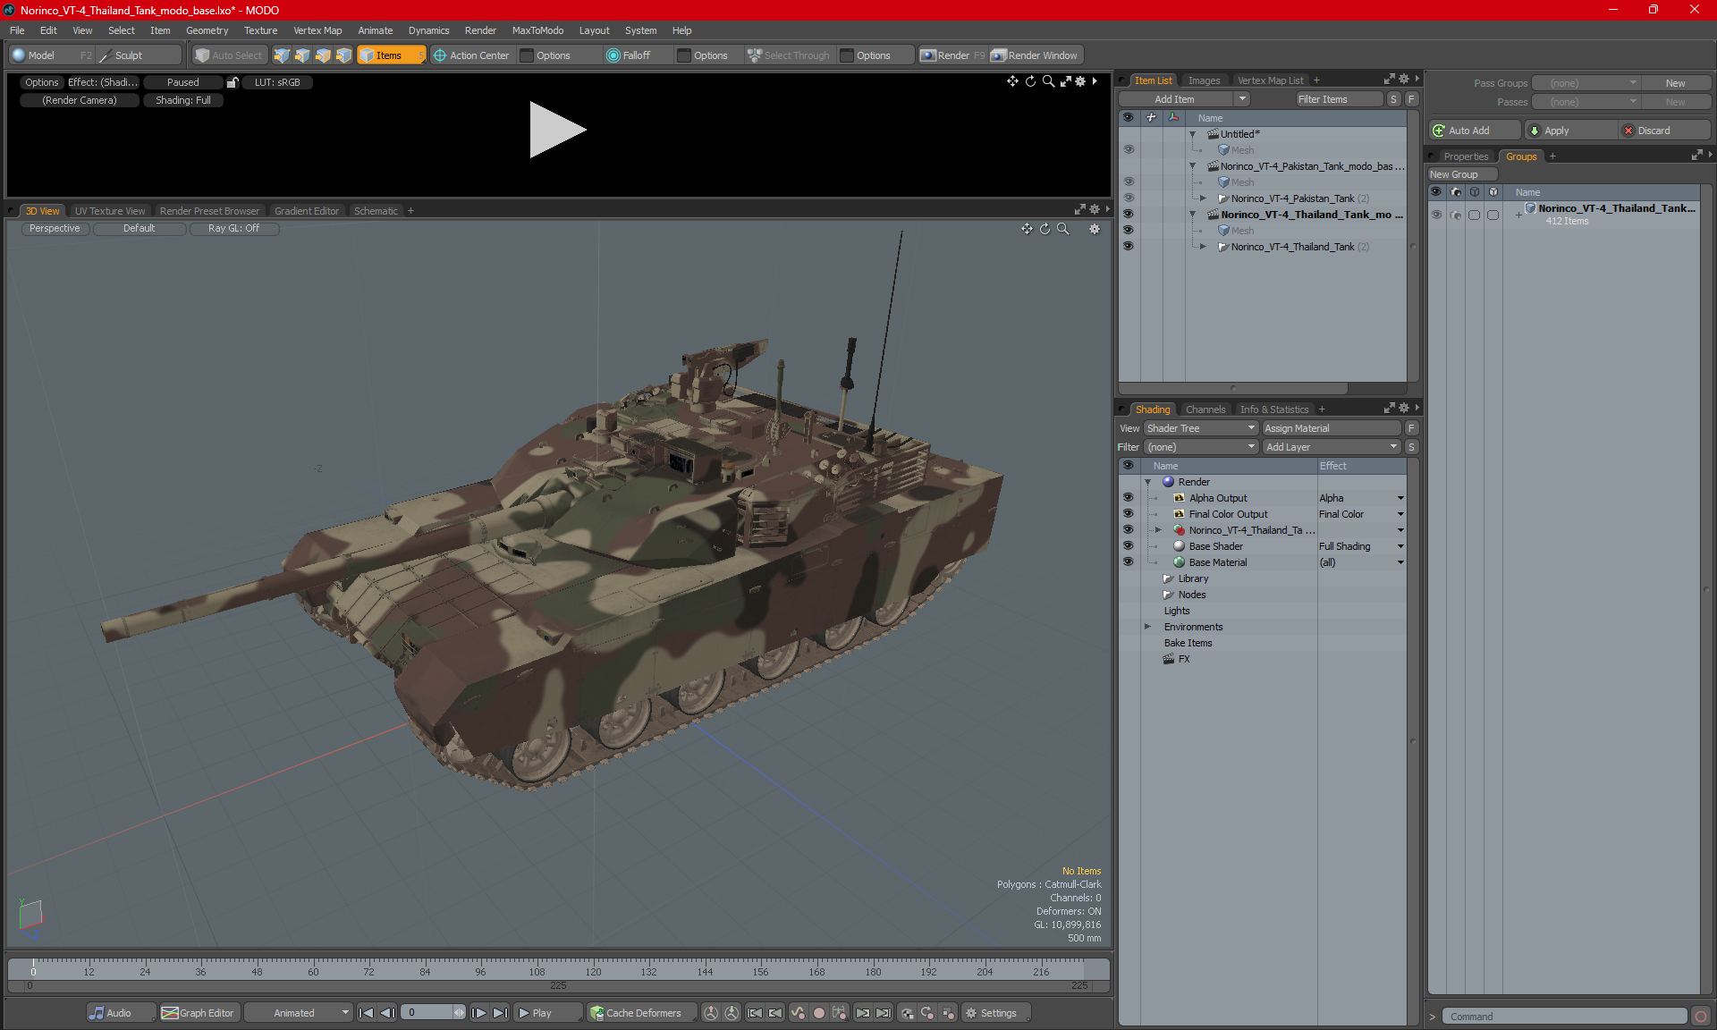The width and height of the screenshot is (1717, 1030).
Task: Click Assign Material button
Action: (x=1332, y=428)
